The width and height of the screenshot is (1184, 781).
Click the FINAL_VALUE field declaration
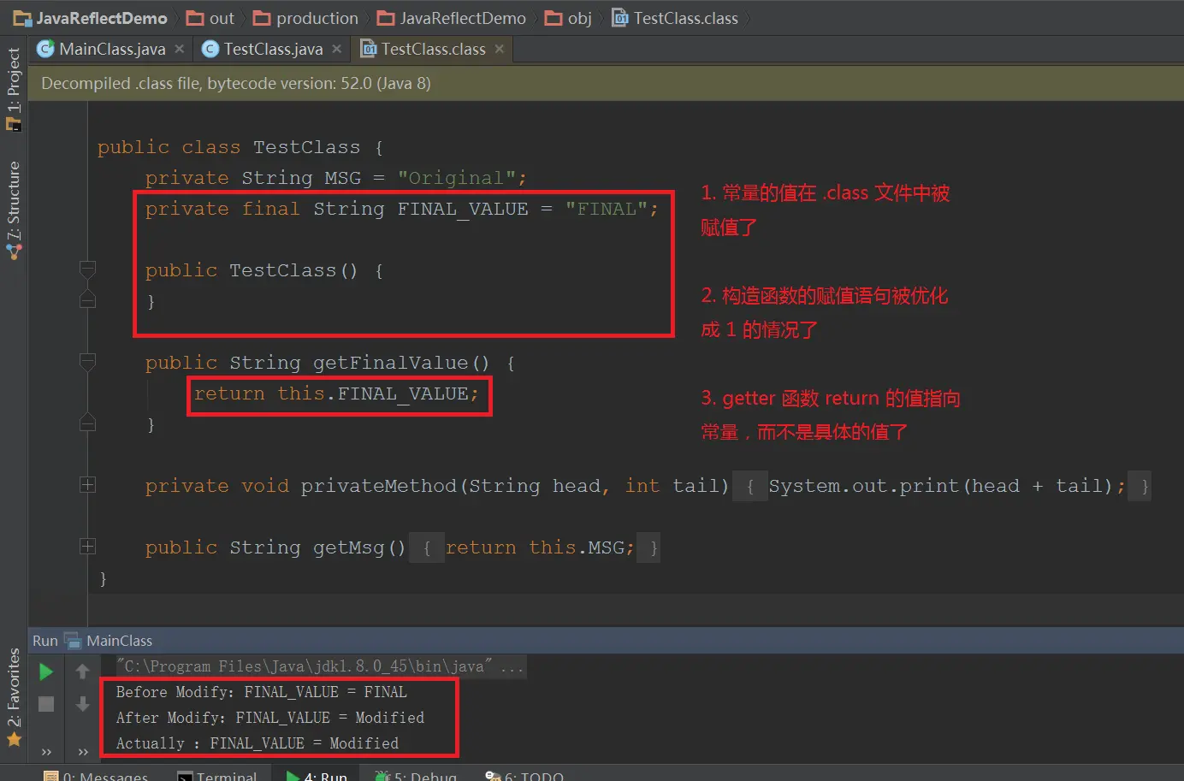click(x=401, y=209)
